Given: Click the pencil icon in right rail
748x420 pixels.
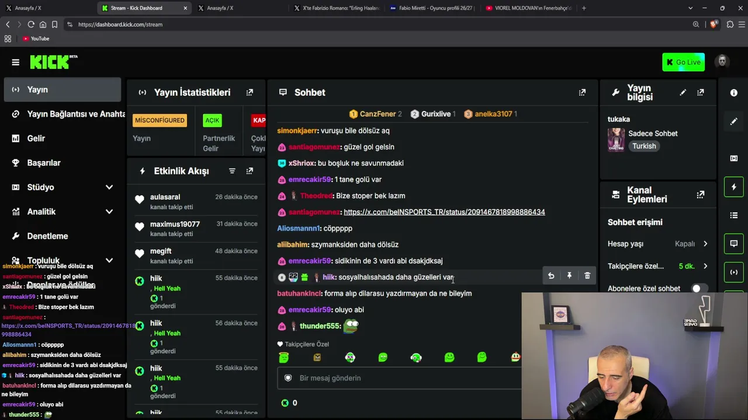Looking at the screenshot, I should [734, 121].
